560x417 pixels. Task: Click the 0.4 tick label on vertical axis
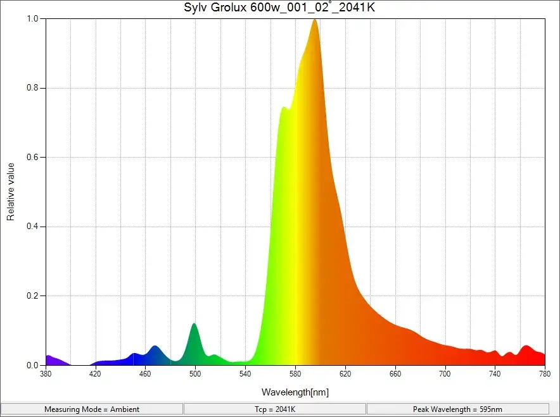[32, 227]
